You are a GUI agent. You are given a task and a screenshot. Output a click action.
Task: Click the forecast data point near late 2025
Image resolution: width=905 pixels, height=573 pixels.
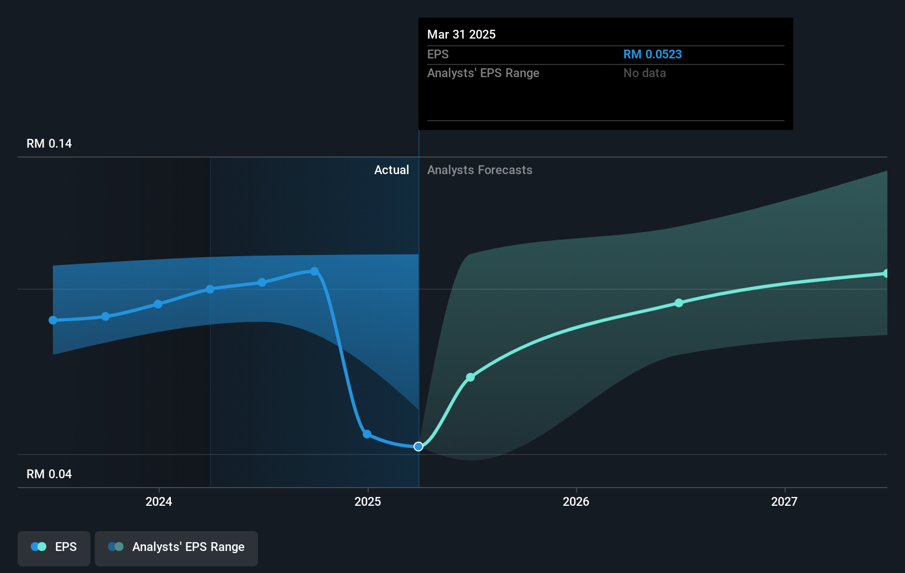(470, 377)
